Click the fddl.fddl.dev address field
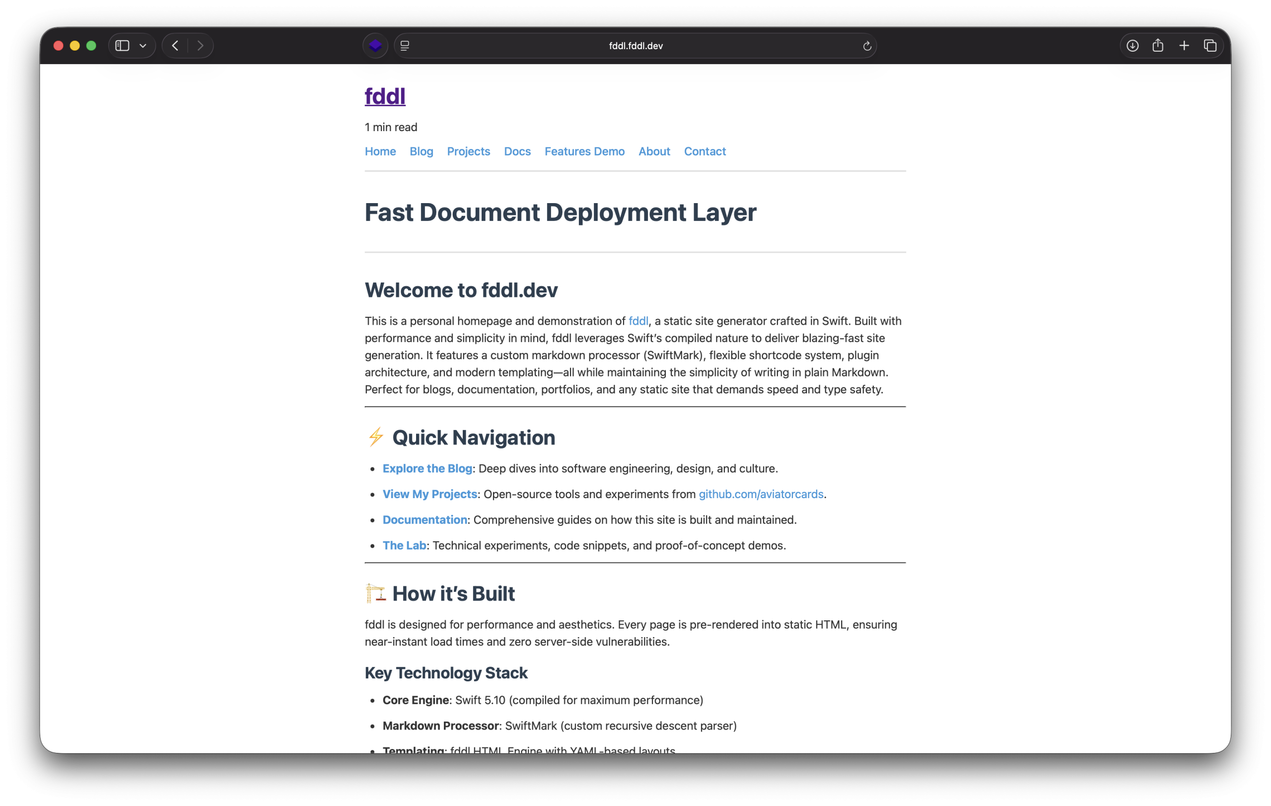 635,46
